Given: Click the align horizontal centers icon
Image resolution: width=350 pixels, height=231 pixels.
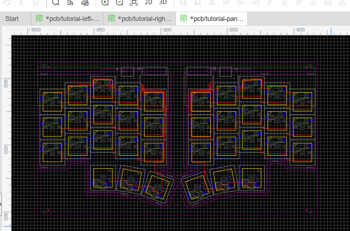Looking at the screenshot, I should [298, 3].
